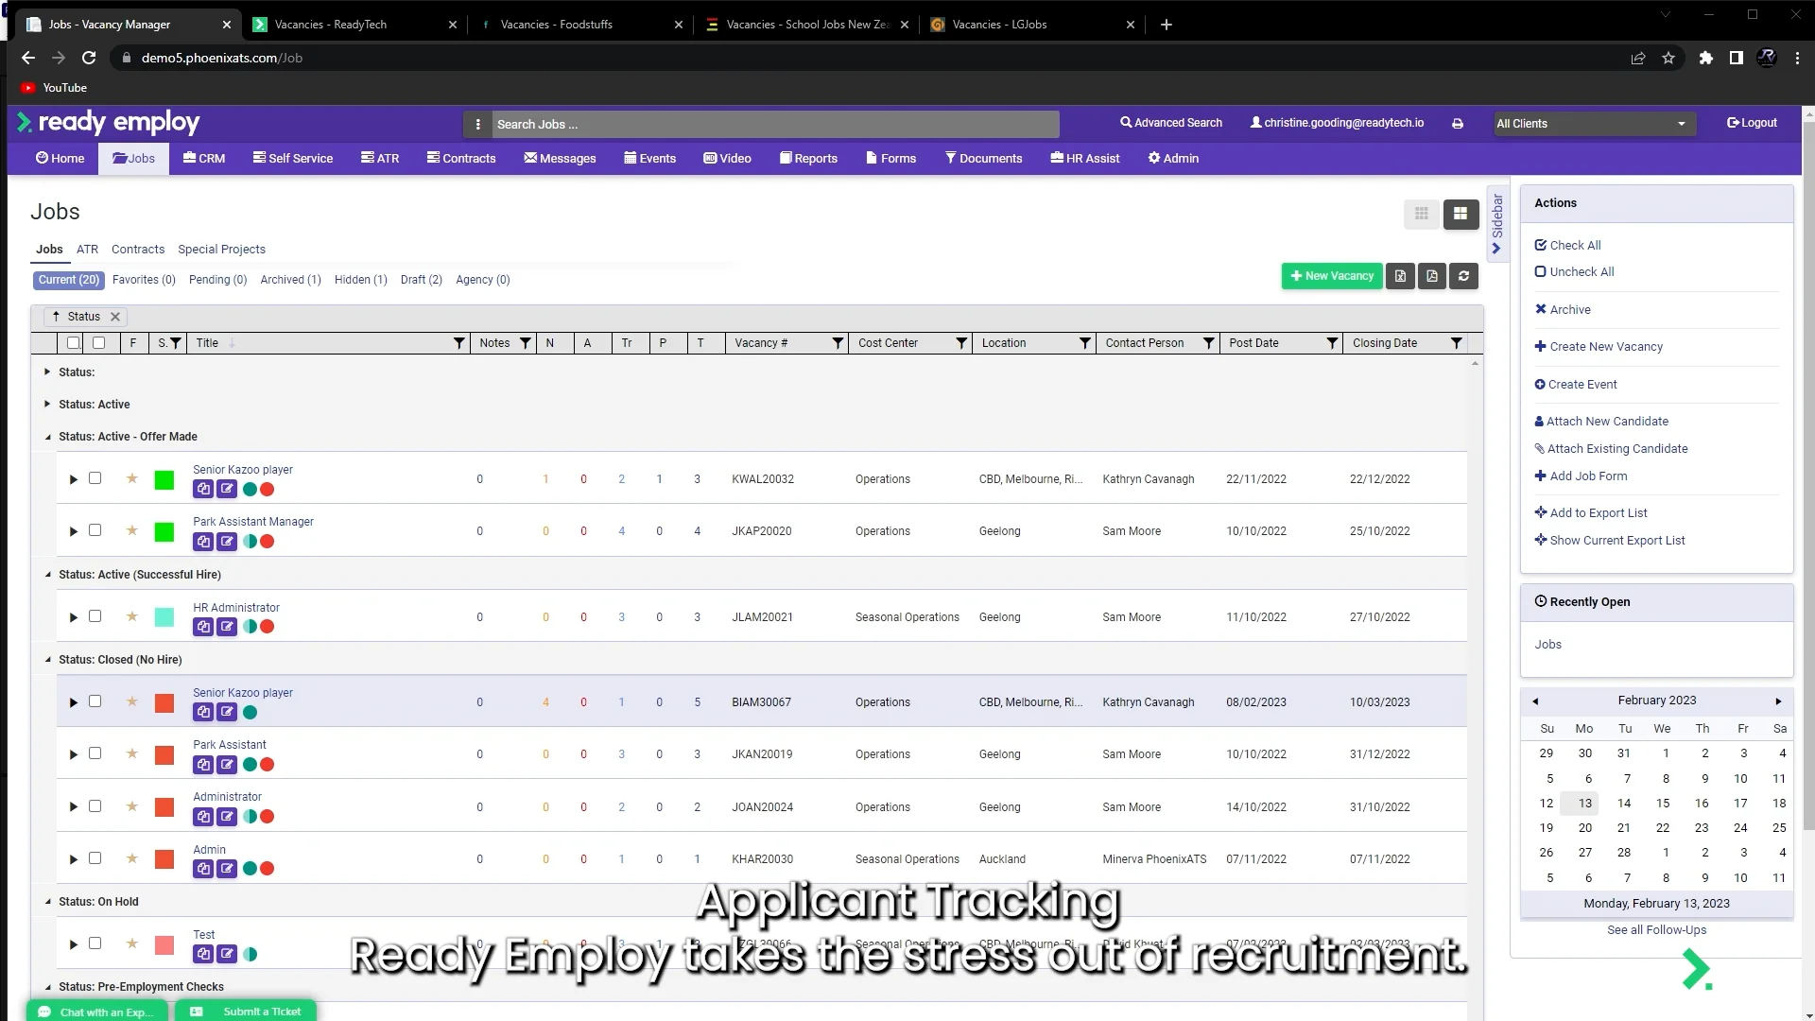
Task: Open the filter on the Title column
Action: (x=459, y=343)
